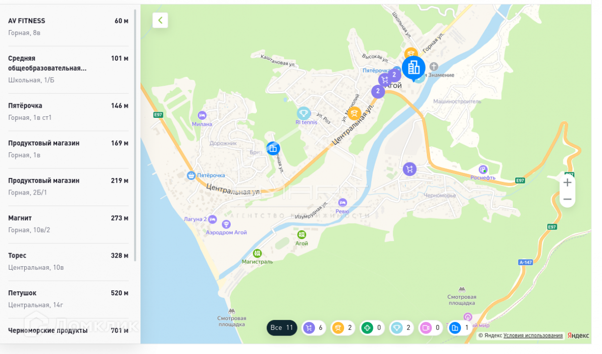This screenshot has height=354, width=602.
Task: Click the western Смотровая площадка viewpoint icon
Action: [x=231, y=311]
